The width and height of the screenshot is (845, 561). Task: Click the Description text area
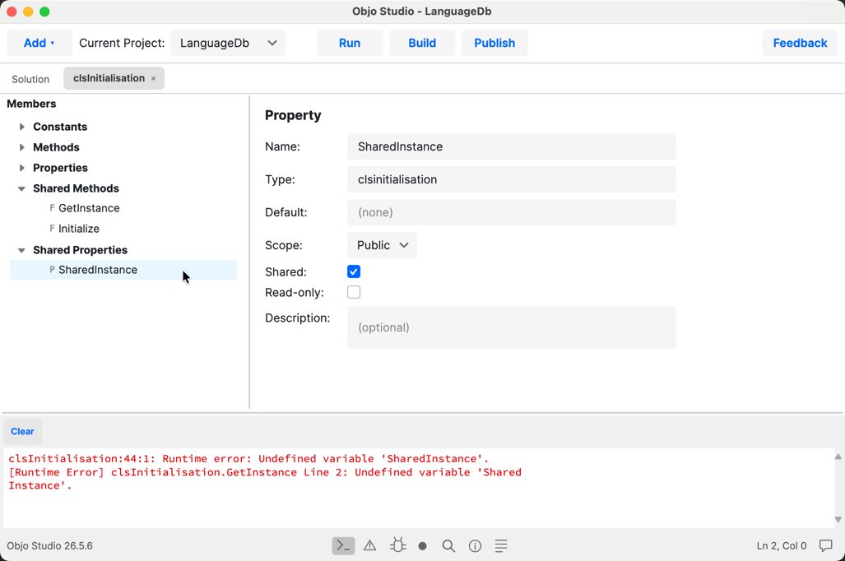coord(512,327)
